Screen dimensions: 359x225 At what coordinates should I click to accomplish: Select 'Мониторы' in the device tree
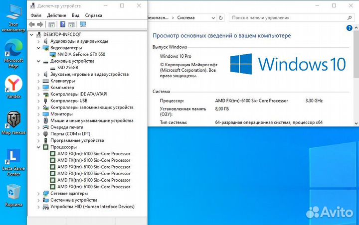[x=61, y=114]
